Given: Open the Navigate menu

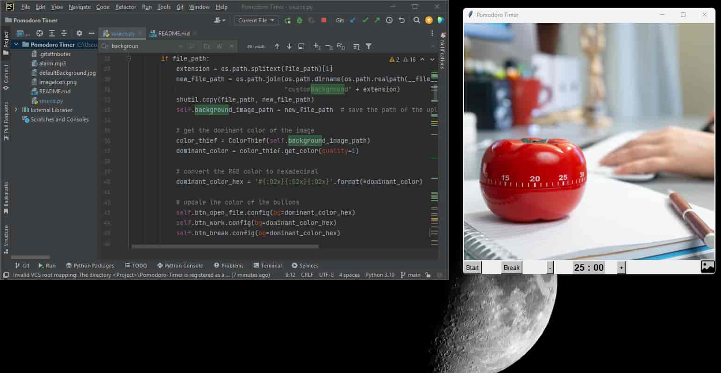Looking at the screenshot, I should pyautogui.click(x=79, y=7).
